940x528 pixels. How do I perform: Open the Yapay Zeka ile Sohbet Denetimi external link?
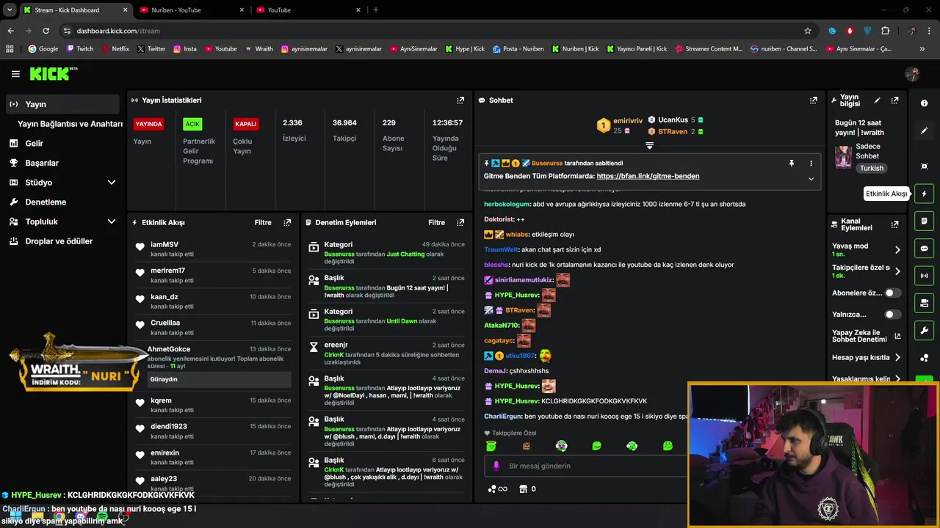click(897, 337)
